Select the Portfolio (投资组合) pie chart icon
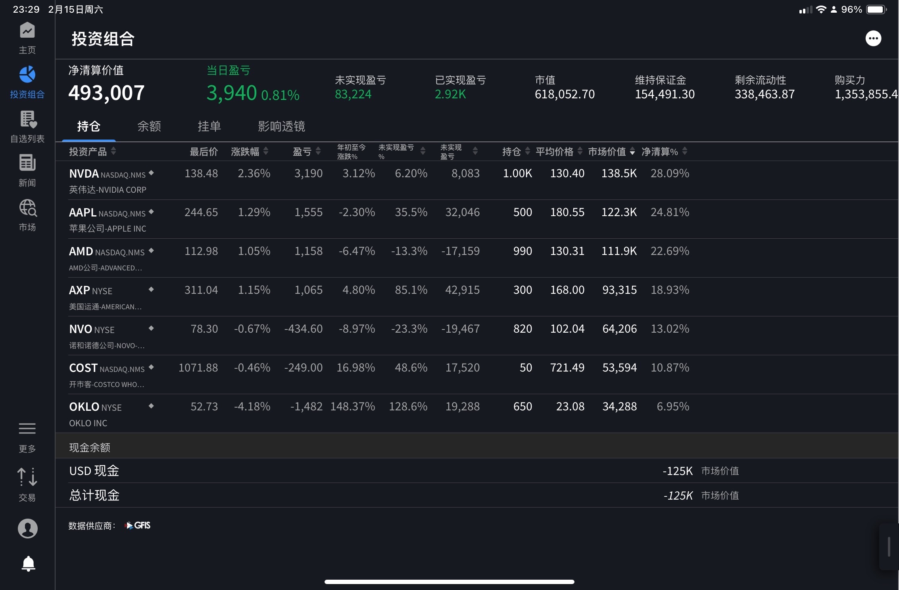 tap(27, 75)
